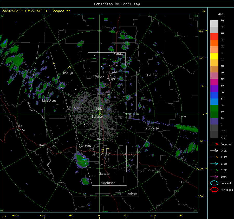This screenshot has height=219, width=234.
Task: Click the orange 111V arrow in the legend
Action: [x=214, y=157]
